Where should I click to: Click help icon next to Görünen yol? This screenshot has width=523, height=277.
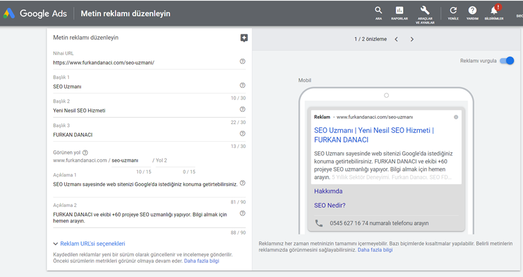pyautogui.click(x=85, y=152)
